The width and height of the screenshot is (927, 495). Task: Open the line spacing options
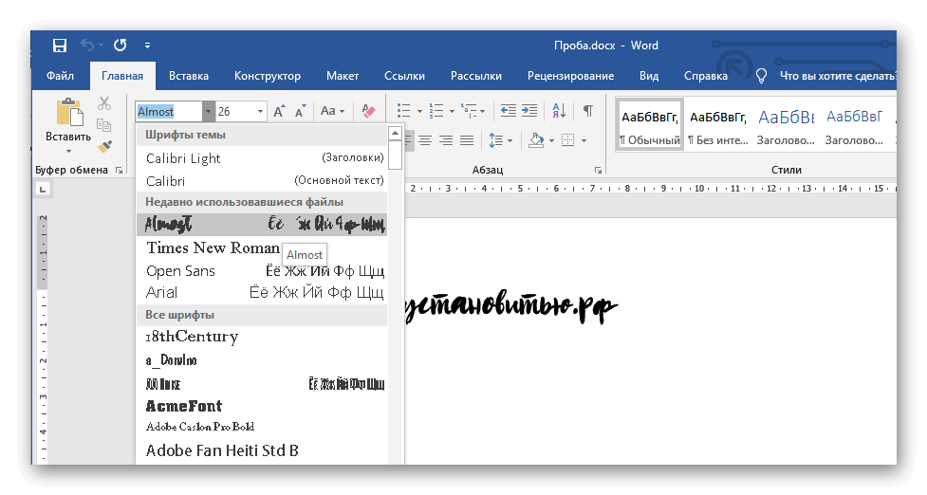point(500,140)
